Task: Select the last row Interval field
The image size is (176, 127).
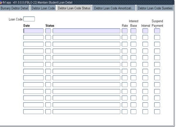Action: (145, 111)
